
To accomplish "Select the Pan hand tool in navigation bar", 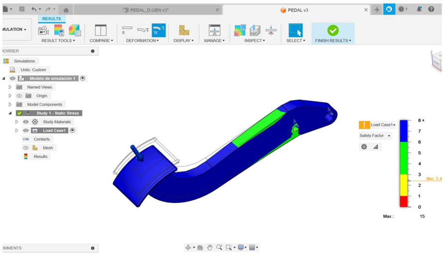I will pos(210,248).
